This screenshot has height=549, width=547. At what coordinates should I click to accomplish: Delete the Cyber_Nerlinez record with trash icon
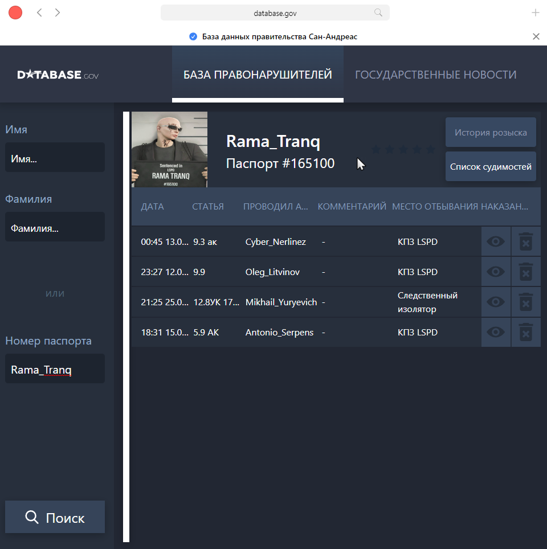[x=526, y=241]
